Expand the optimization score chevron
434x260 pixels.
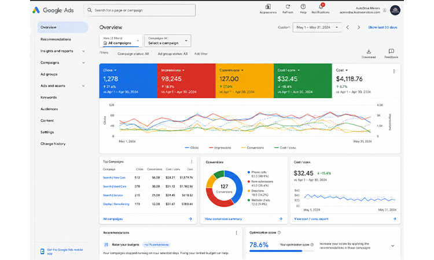(392, 246)
